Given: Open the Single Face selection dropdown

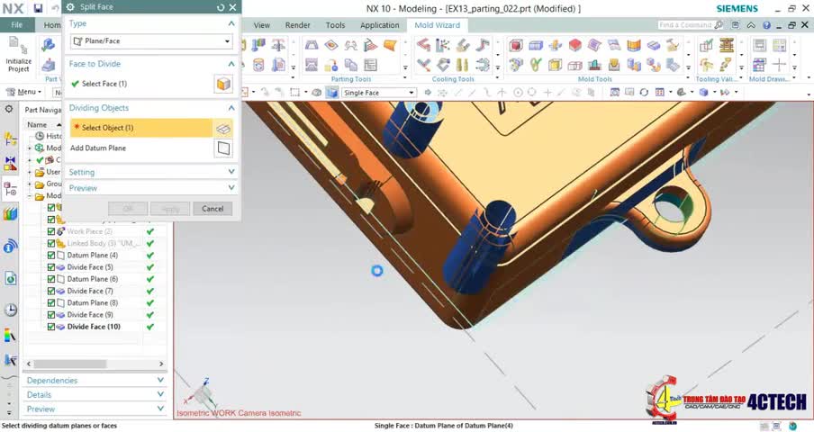Looking at the screenshot, I should tap(379, 93).
